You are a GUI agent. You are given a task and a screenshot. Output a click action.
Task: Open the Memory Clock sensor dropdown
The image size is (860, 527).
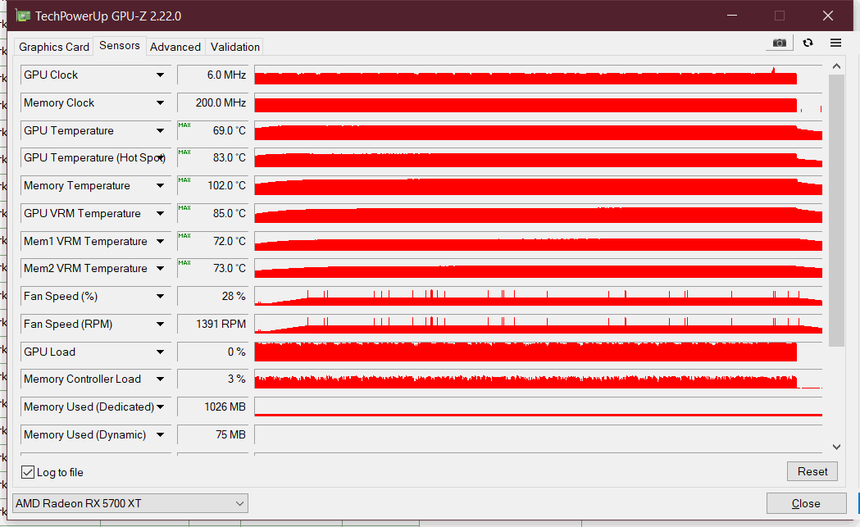tap(160, 102)
